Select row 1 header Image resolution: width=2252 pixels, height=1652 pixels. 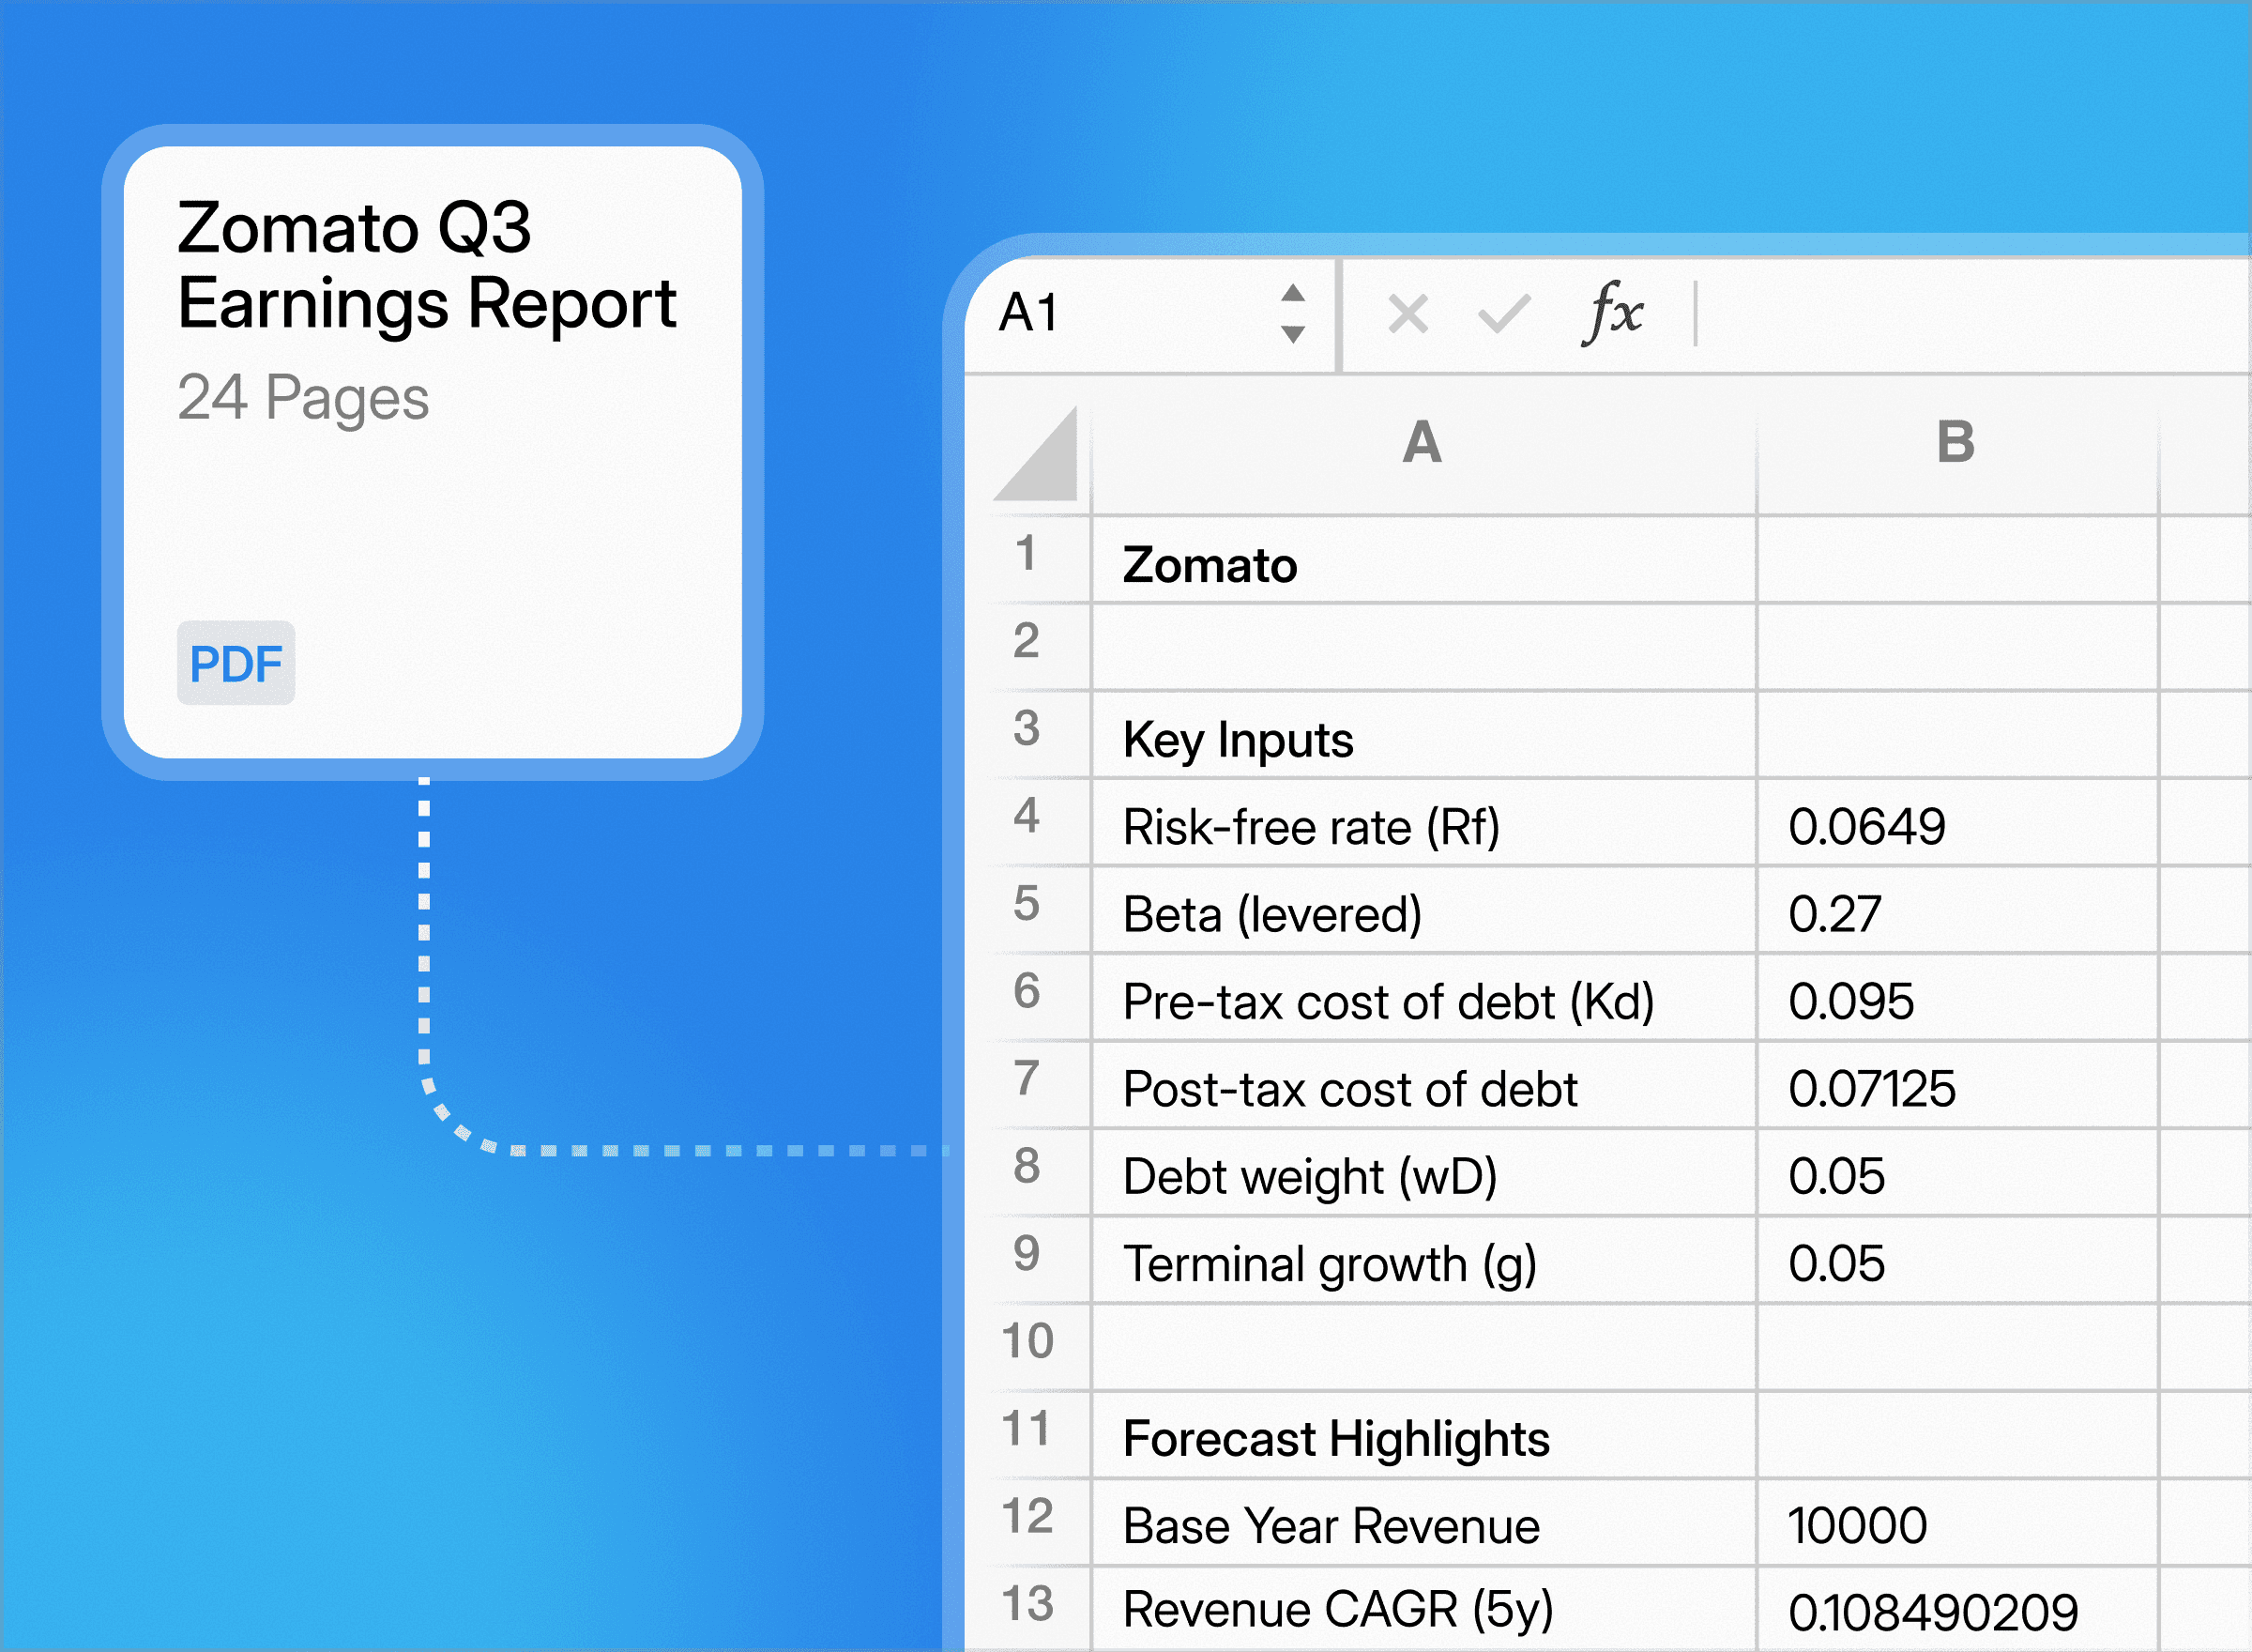pos(1027,555)
